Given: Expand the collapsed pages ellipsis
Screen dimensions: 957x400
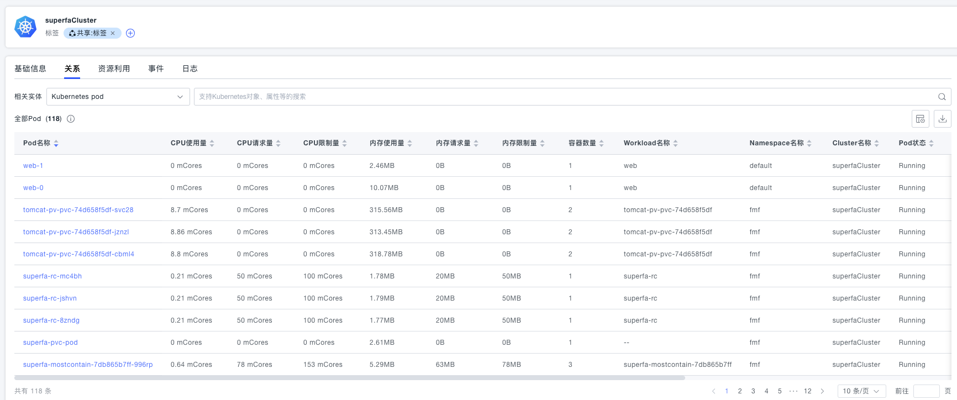Looking at the screenshot, I should point(793,391).
